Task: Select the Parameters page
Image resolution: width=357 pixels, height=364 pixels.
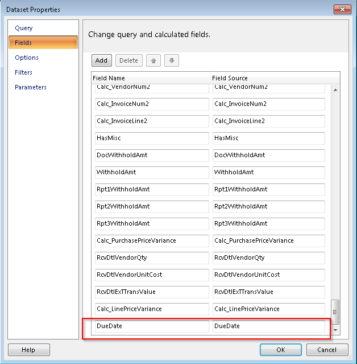Action: coord(31,87)
